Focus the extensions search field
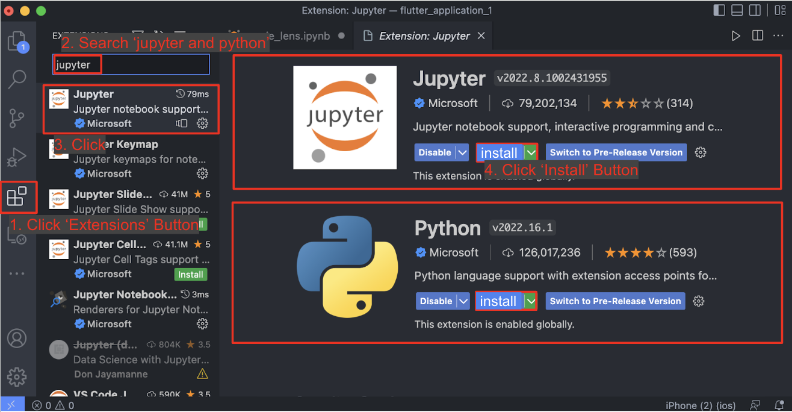The height and width of the screenshot is (412, 792). click(131, 64)
